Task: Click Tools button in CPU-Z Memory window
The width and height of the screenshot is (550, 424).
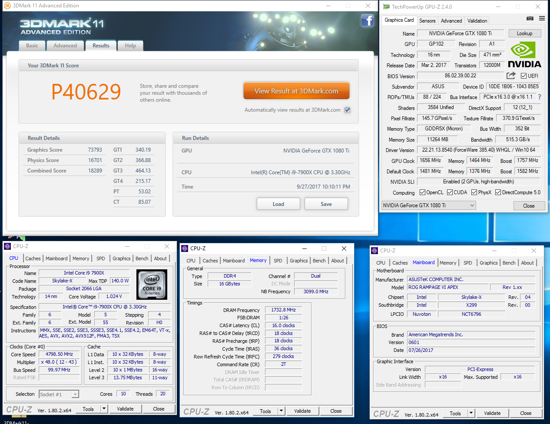Action: (265, 411)
